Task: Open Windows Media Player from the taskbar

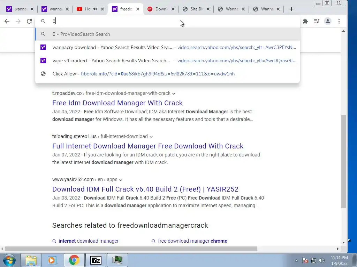Action: click(52, 260)
